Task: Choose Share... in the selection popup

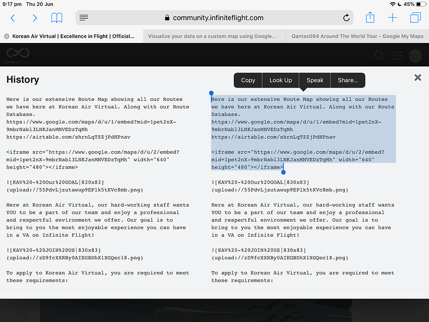Action: 347,80
